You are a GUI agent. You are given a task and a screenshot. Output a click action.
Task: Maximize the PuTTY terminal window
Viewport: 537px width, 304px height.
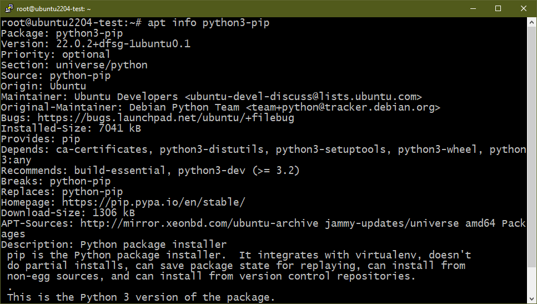pyautogui.click(x=498, y=8)
